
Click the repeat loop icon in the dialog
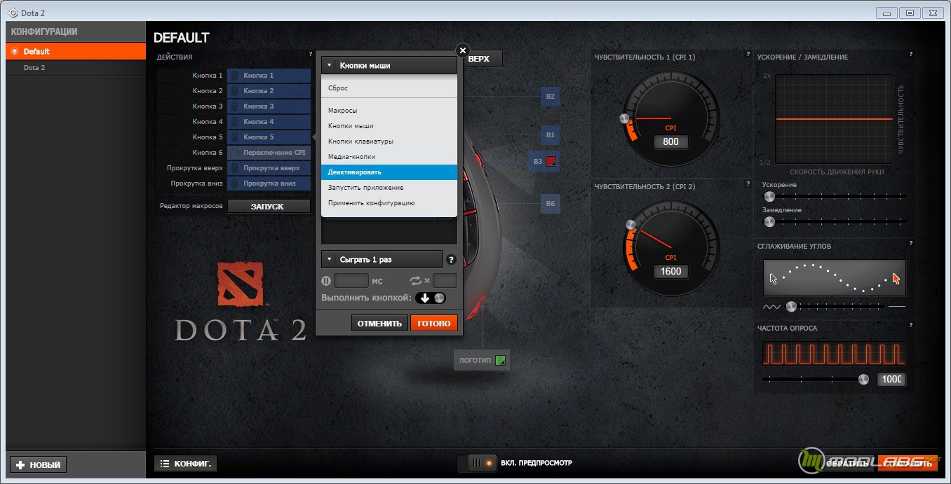(x=416, y=281)
